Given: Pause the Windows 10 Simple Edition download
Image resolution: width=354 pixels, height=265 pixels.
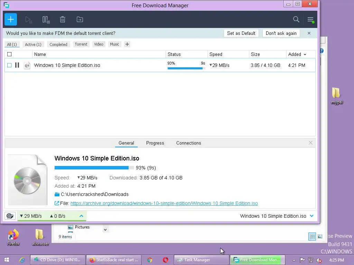Looking at the screenshot, I should pos(17,65).
